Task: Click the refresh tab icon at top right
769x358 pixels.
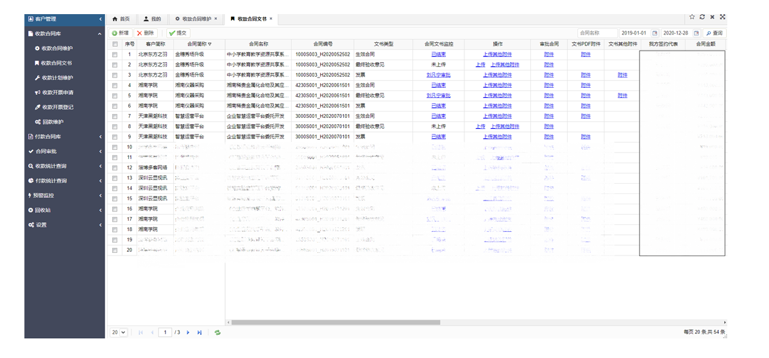Action: (702, 17)
